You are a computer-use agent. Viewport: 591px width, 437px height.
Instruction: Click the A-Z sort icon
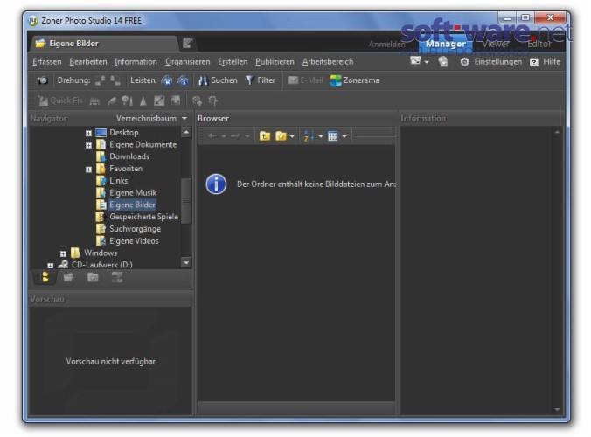pyautogui.click(x=309, y=136)
